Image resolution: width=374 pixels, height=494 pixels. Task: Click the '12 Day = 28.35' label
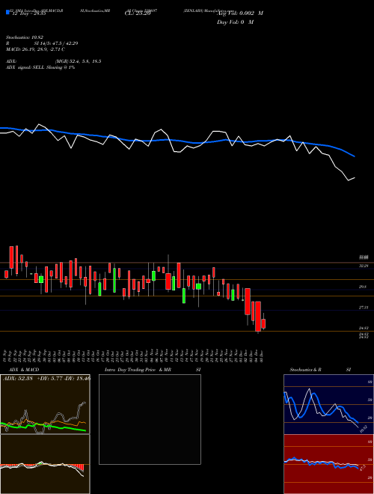click(x=29, y=13)
